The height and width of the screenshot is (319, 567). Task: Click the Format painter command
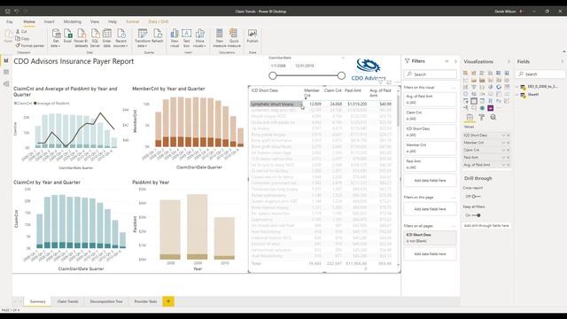point(29,45)
